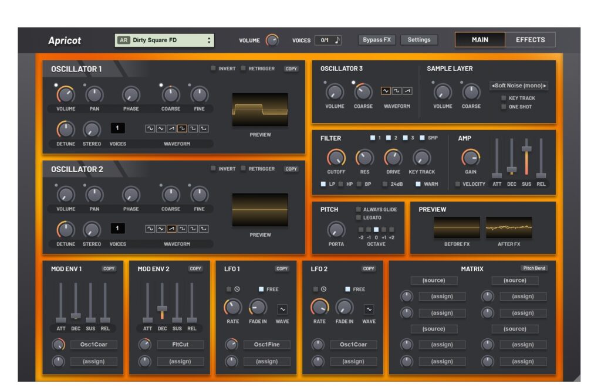Toggle the filter's 24dB checkbox
The image size is (601, 388).
coord(385,184)
